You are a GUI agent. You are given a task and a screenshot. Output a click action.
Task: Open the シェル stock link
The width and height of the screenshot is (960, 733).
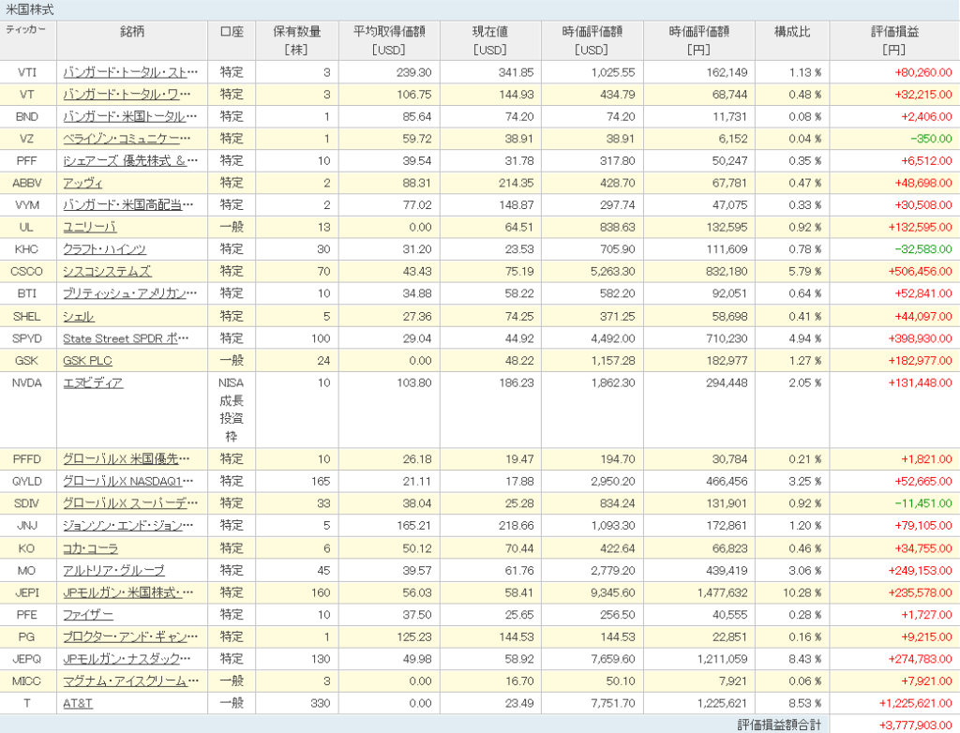[78, 317]
